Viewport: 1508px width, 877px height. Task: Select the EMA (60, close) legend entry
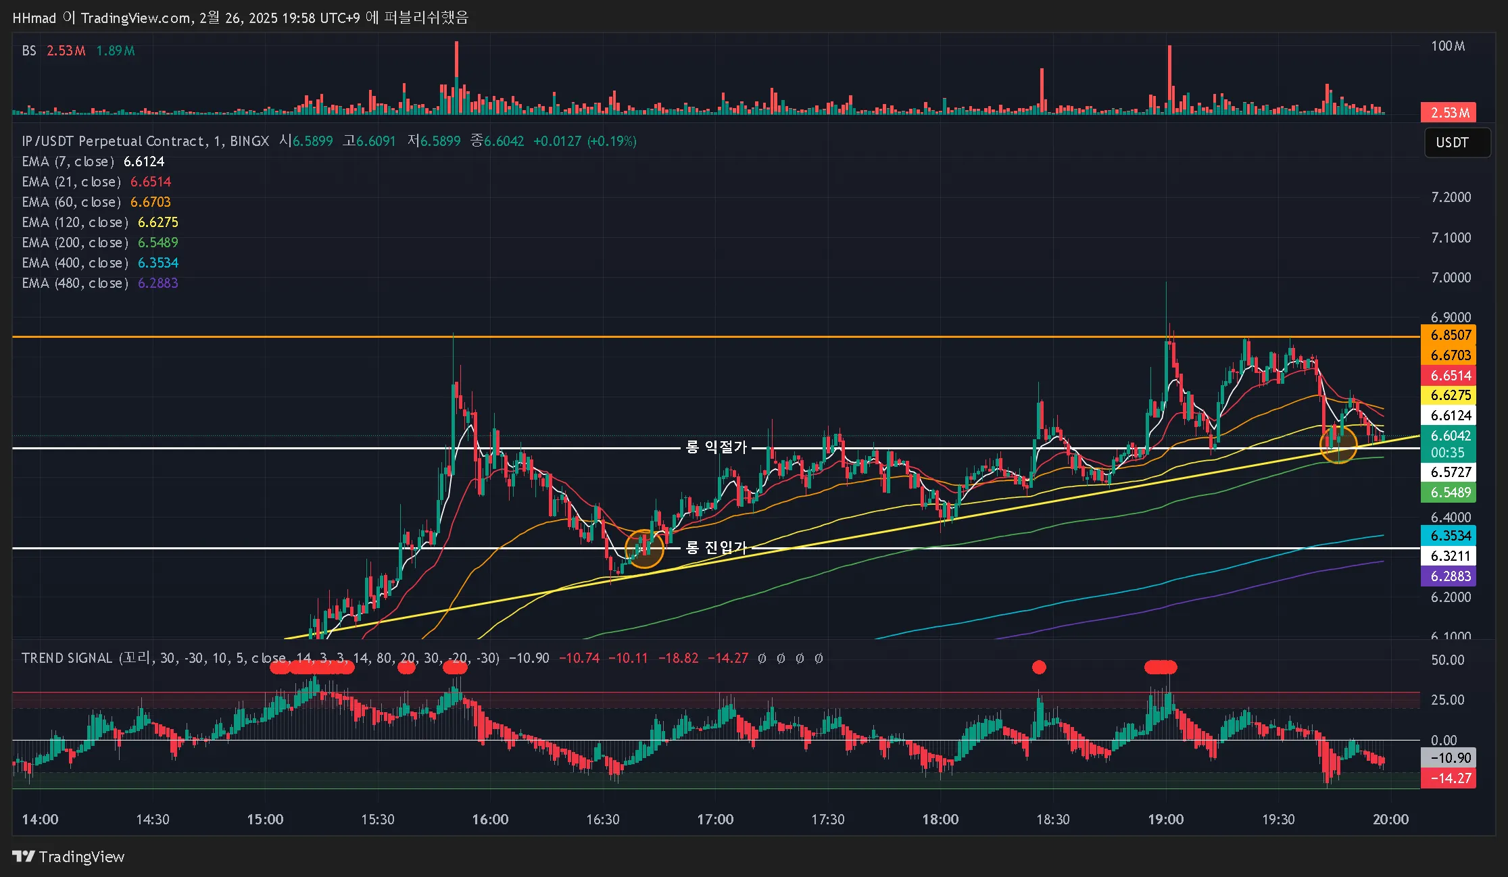(x=97, y=202)
